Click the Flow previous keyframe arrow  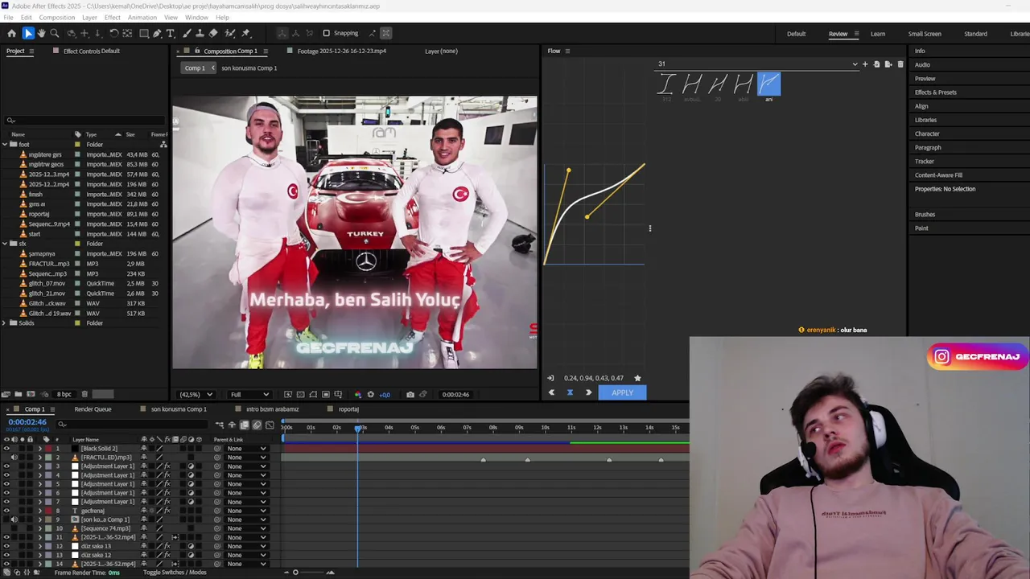[x=551, y=392]
